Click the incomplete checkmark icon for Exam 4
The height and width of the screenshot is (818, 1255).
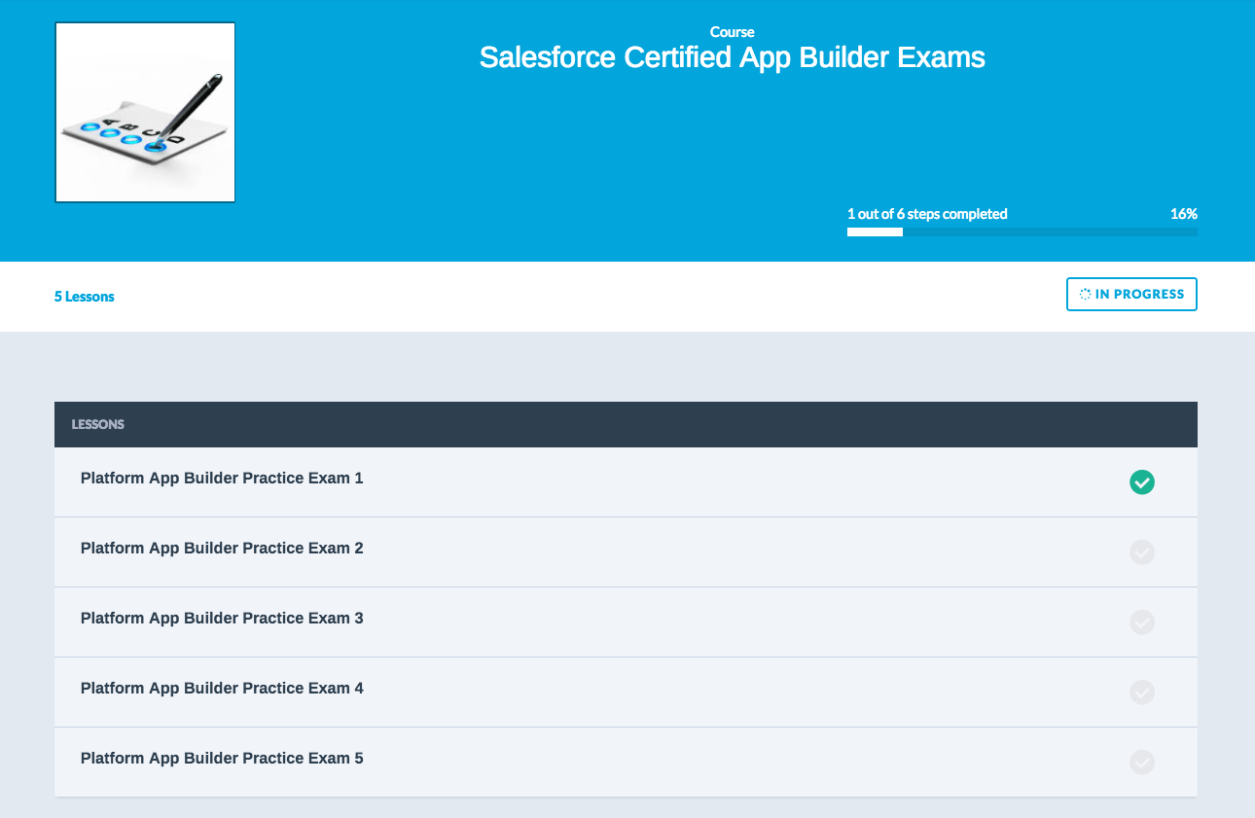pyautogui.click(x=1141, y=692)
